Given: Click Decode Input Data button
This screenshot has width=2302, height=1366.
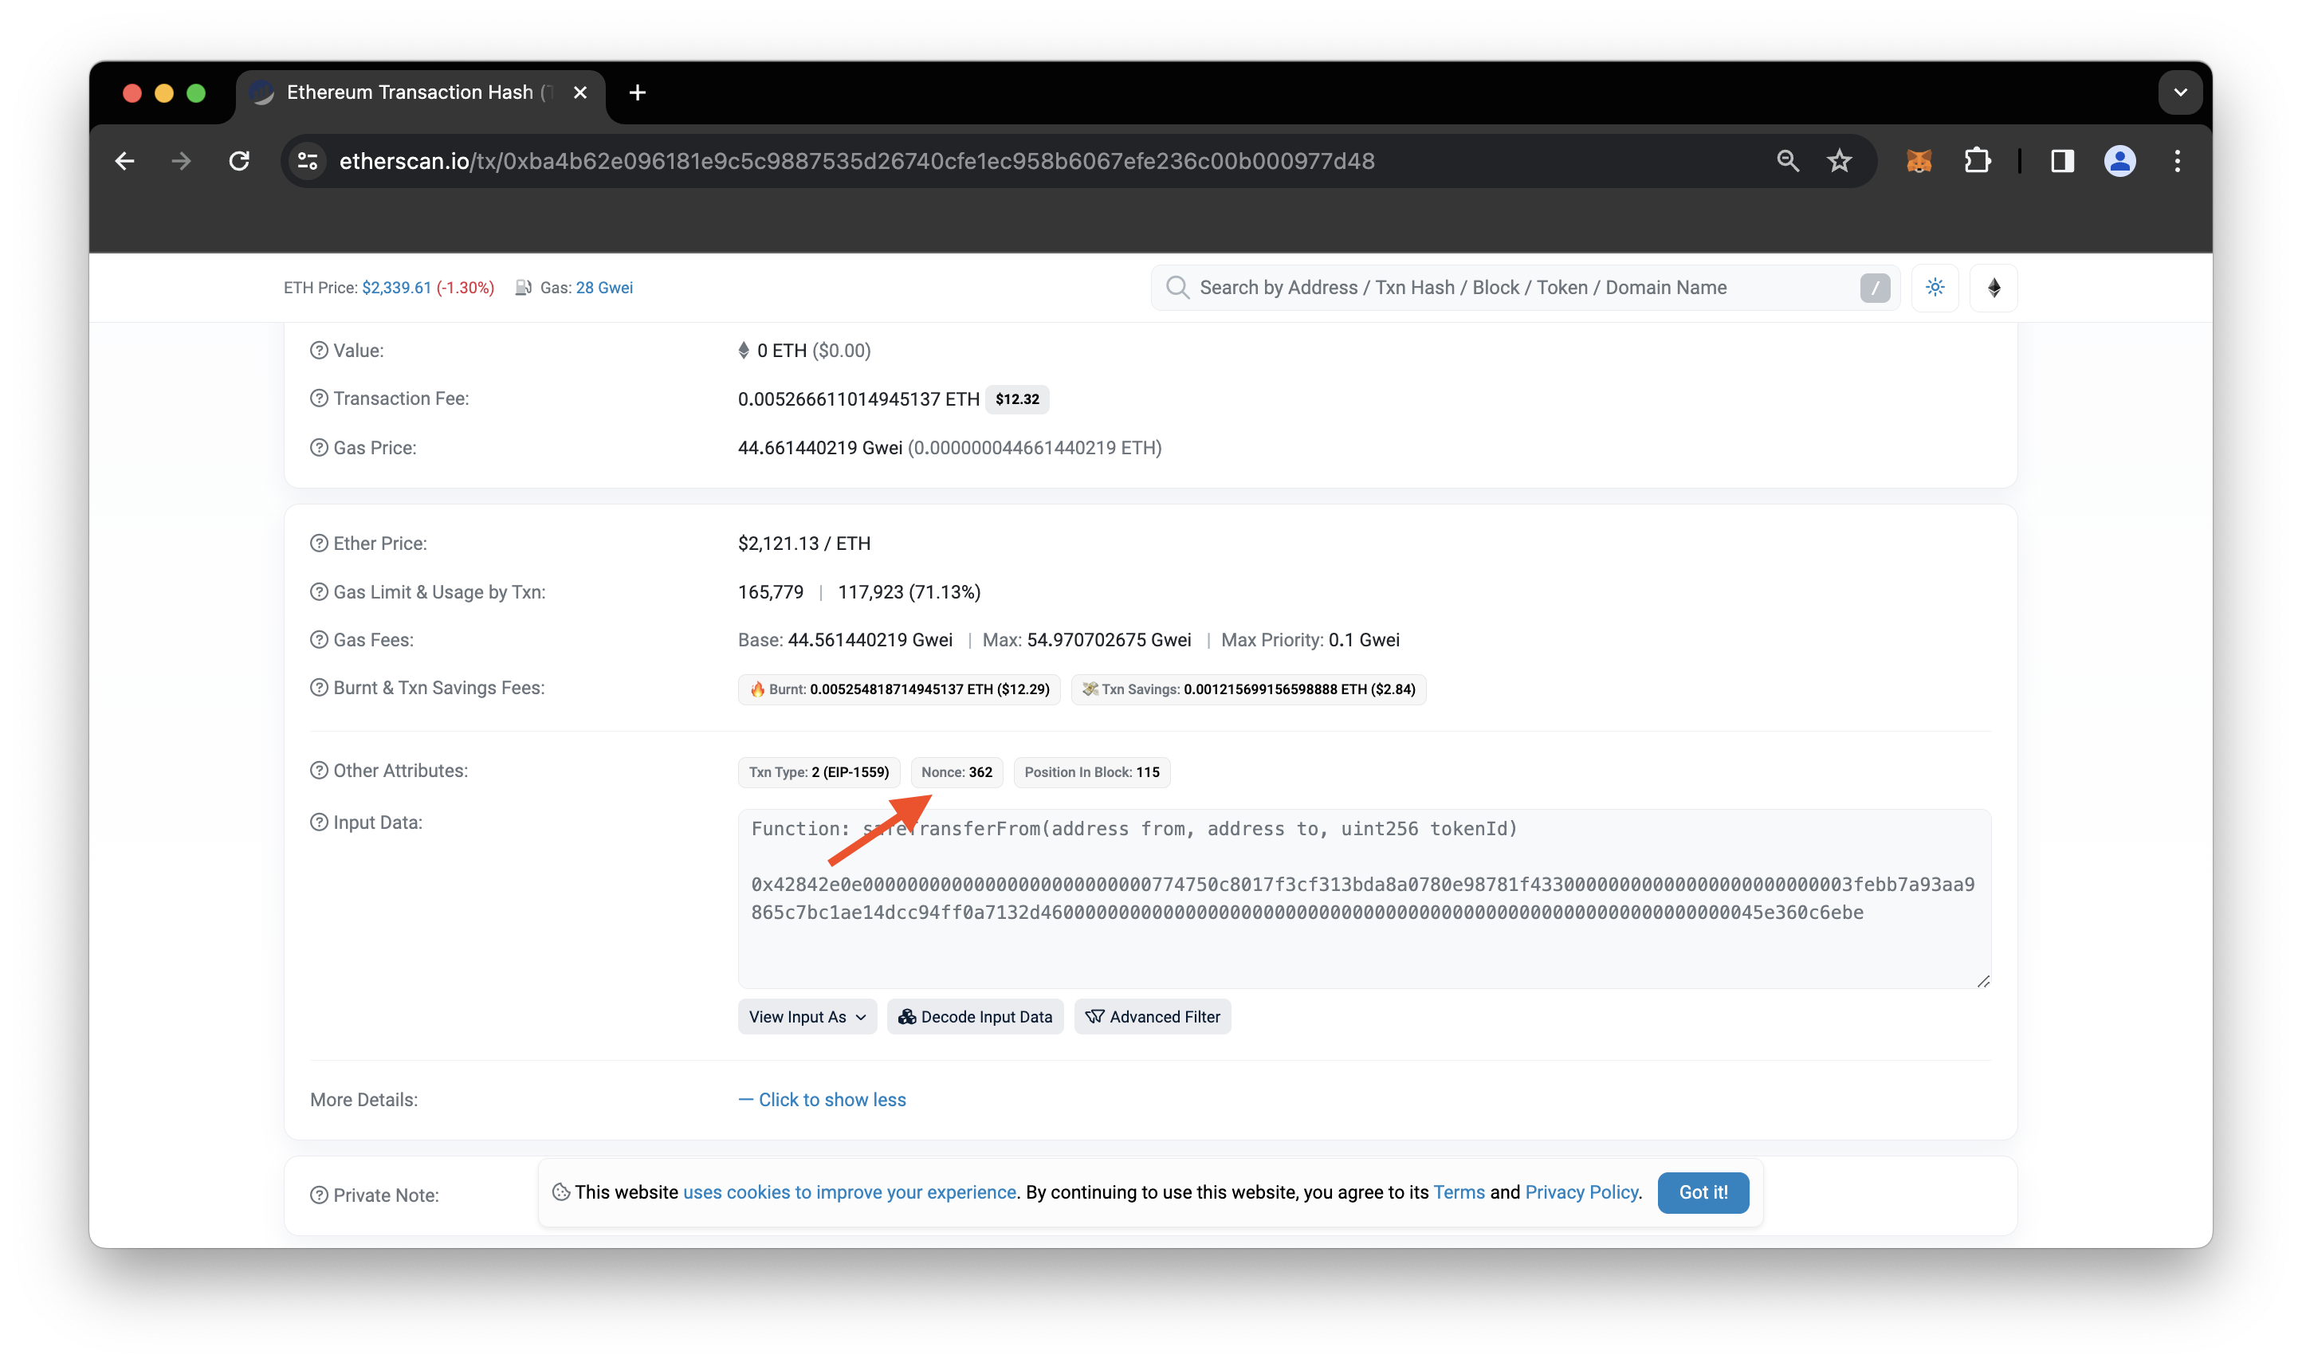Looking at the screenshot, I should (975, 1016).
